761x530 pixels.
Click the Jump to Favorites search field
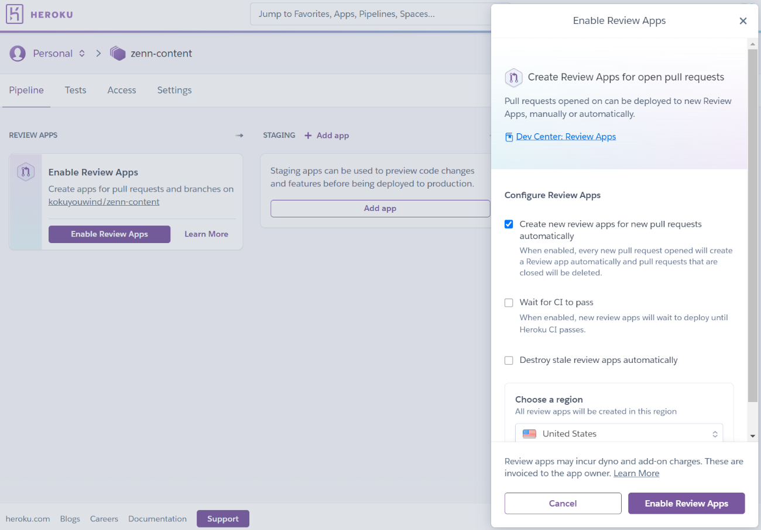tap(371, 14)
